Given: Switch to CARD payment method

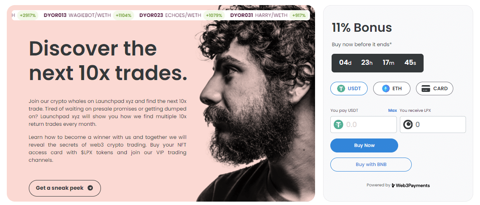Looking at the screenshot, I should (434, 89).
